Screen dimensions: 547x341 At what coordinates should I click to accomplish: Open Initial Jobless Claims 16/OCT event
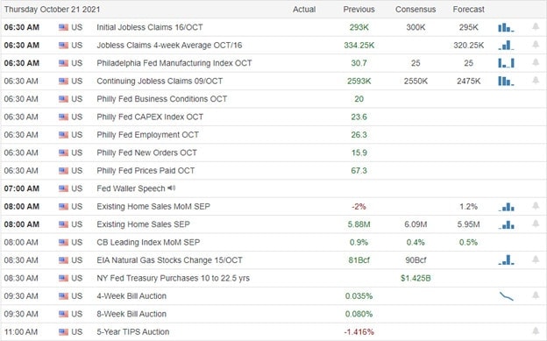point(150,27)
